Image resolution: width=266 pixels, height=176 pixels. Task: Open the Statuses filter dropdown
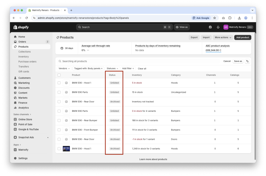112,68
